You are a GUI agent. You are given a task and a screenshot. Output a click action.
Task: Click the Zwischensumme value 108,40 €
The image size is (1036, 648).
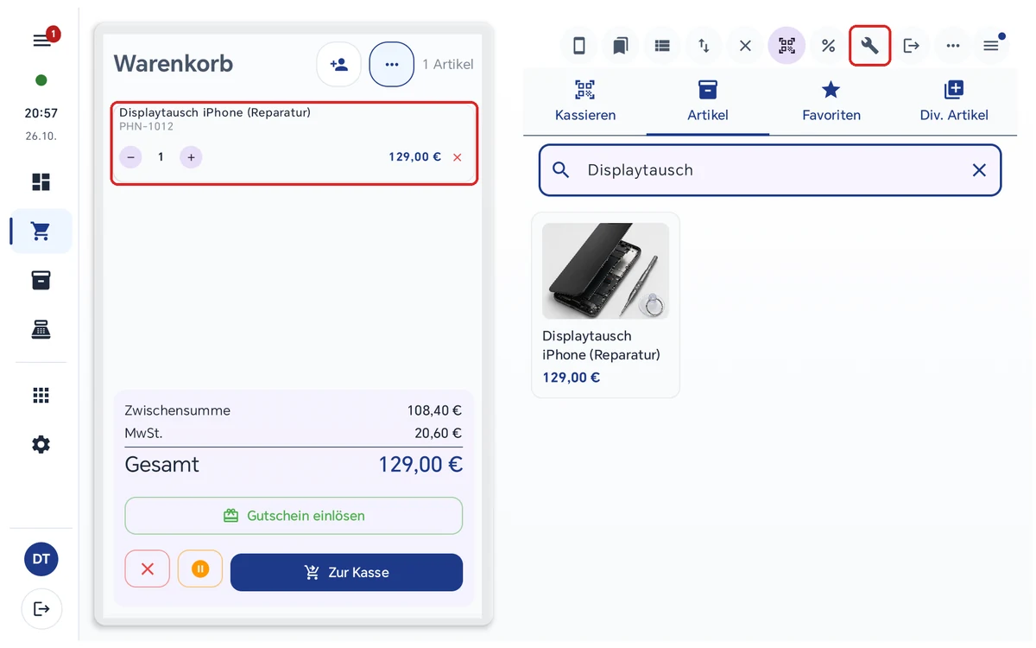tap(434, 410)
